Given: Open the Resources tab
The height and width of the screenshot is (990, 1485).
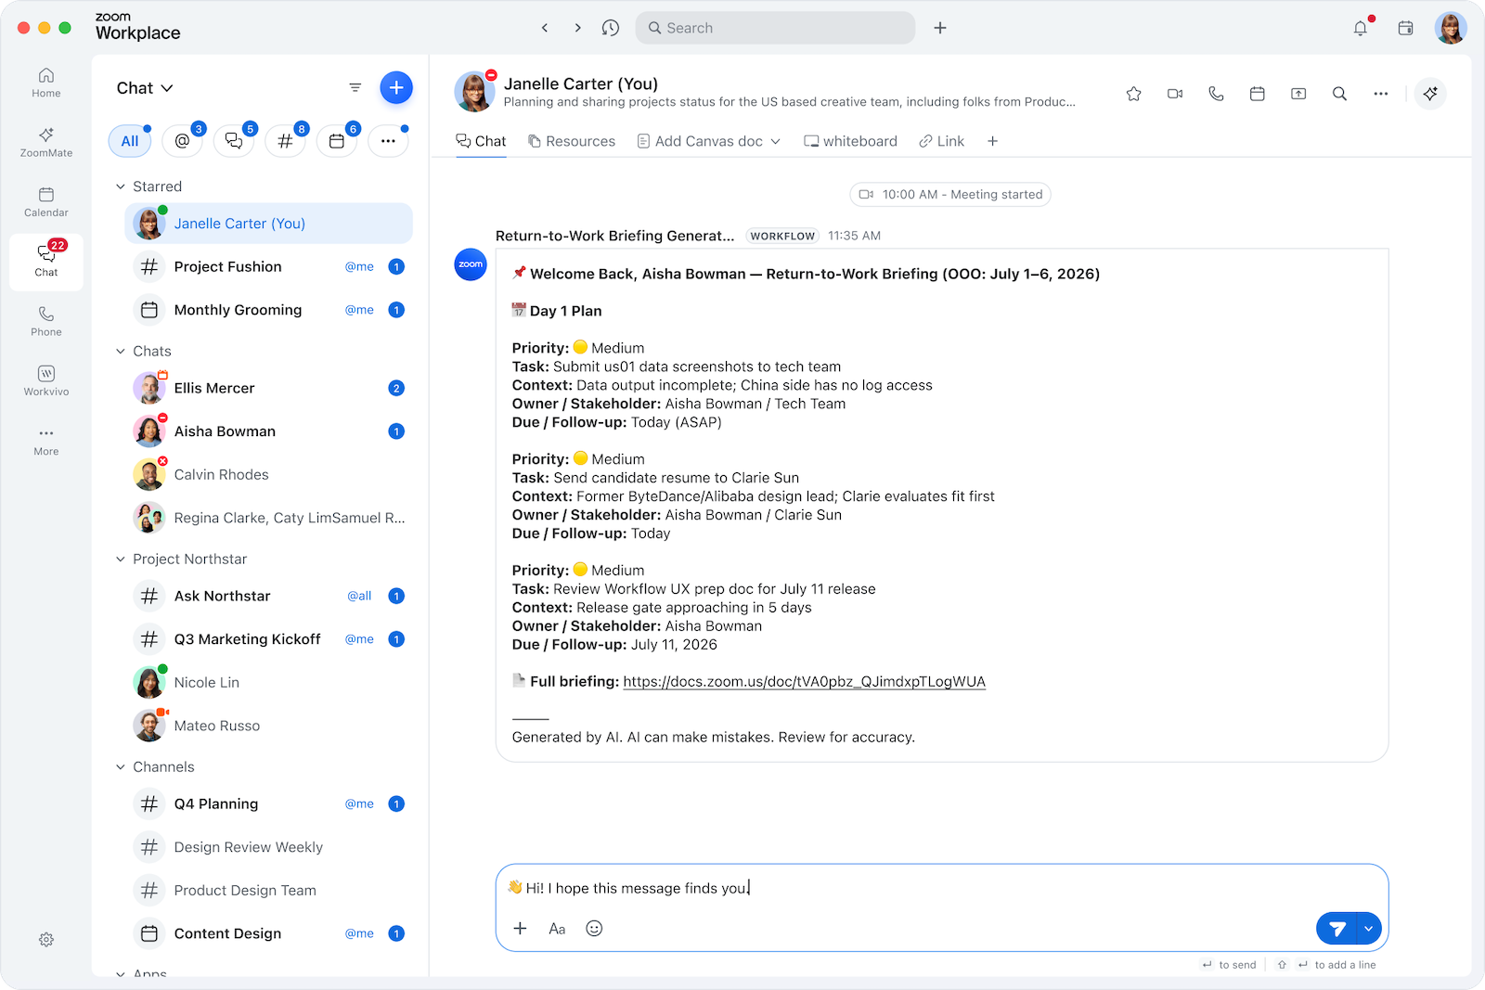Looking at the screenshot, I should [x=572, y=141].
